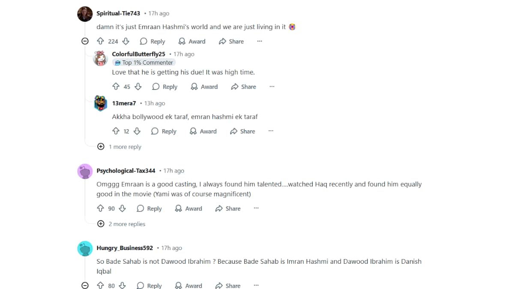This screenshot has width=514, height=289.
Task: Upvote Hungry_Business592's Bade Sahab comment
Action: [100, 286]
